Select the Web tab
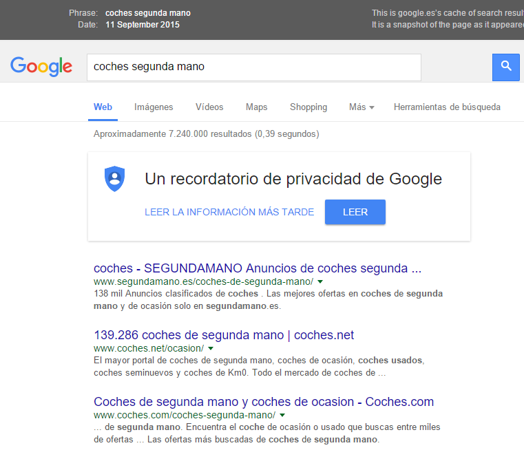The height and width of the screenshot is (450, 524). (103, 107)
